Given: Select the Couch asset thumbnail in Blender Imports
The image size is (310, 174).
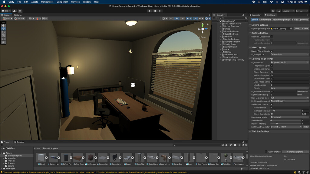Looking at the screenshot, I should [127, 158].
